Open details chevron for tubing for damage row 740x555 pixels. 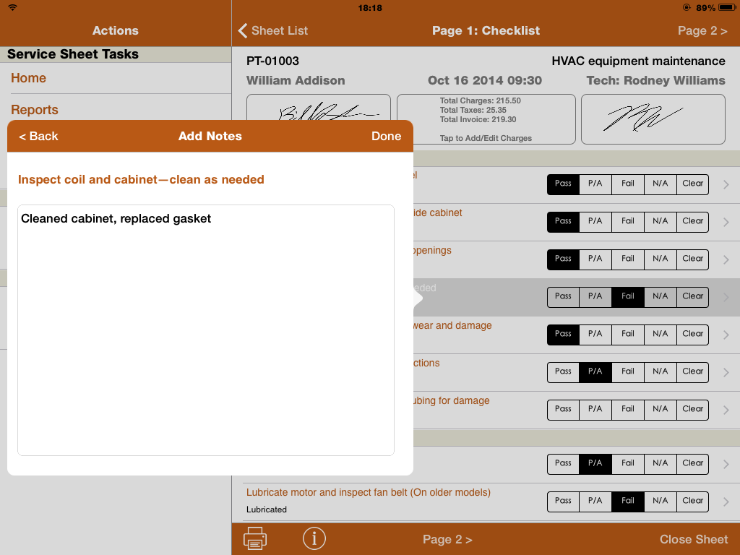pyautogui.click(x=726, y=410)
